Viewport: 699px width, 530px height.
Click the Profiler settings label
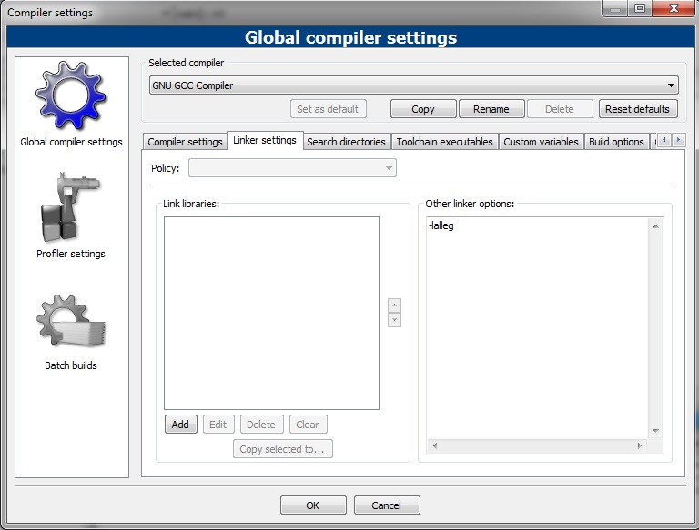point(71,254)
